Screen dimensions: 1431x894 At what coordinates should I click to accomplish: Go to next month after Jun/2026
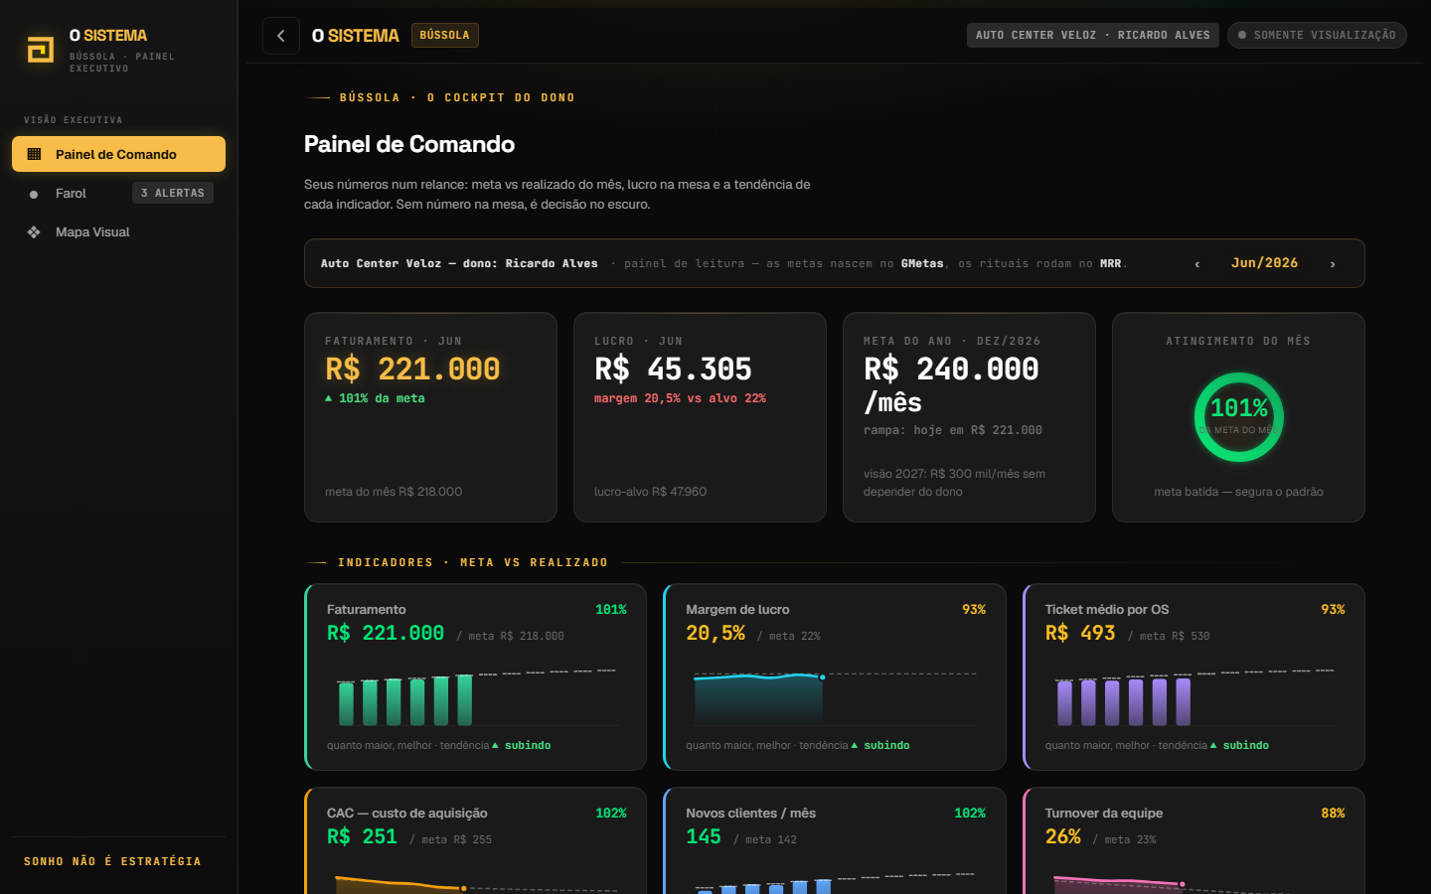[x=1333, y=263]
